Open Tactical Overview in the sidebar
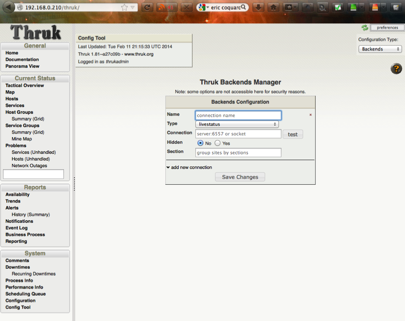The width and height of the screenshot is (405, 321). (24, 86)
